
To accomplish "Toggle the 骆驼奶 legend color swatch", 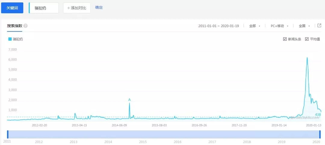I will (x=10, y=39).
